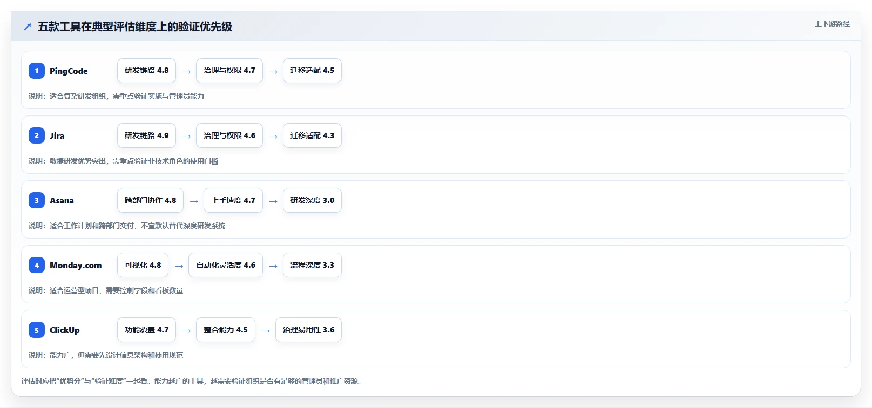Viewport: 872px width, 408px height.
Task: Select the 研发链路 4.8 chip
Action: (x=146, y=71)
